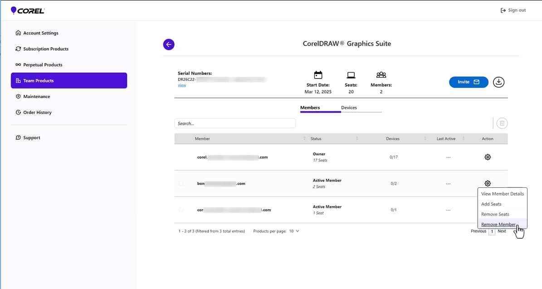Viewport: 542px width, 289px height.
Task: Open the Last Active sorting control
Action: 463,138
